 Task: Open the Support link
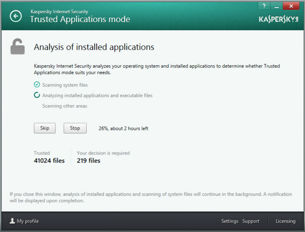coord(251,221)
